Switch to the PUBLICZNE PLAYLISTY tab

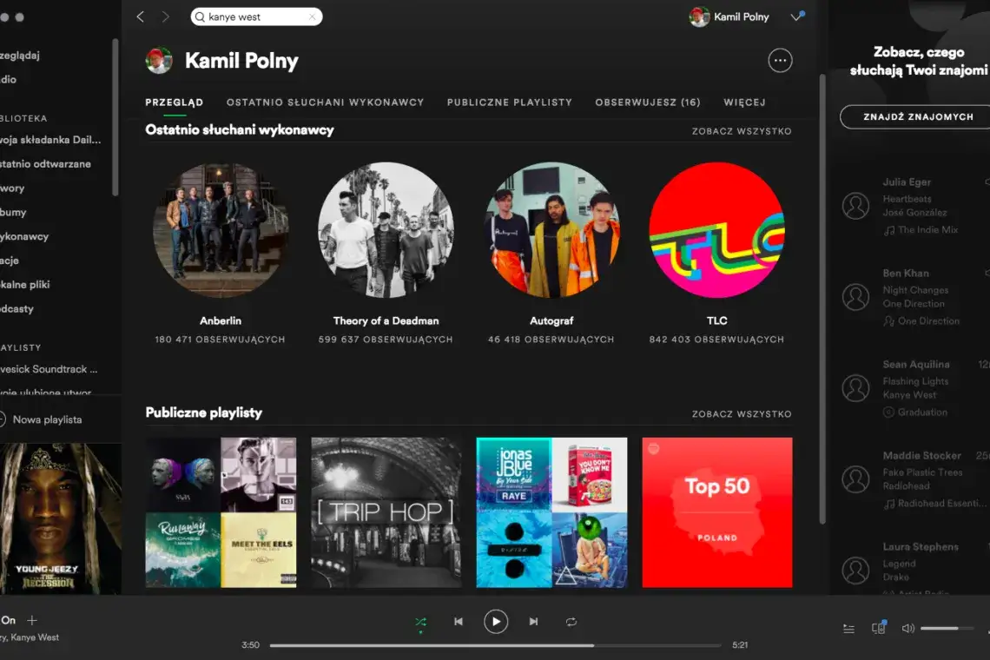click(509, 102)
